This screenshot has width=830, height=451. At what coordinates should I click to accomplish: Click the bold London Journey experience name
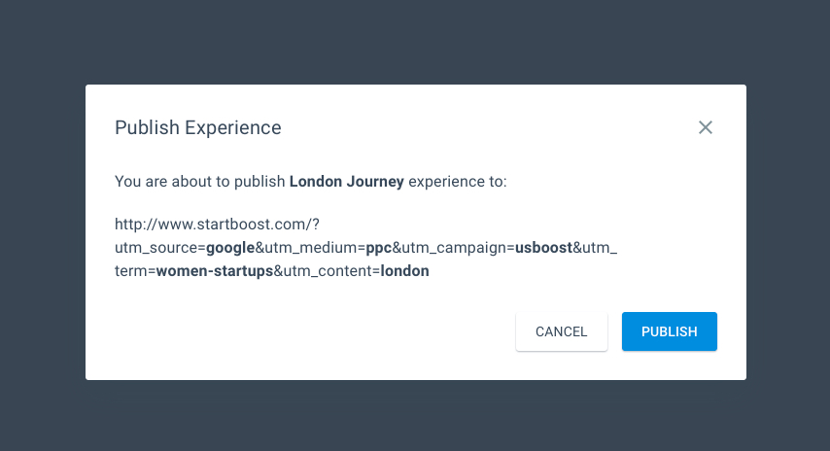[346, 181]
